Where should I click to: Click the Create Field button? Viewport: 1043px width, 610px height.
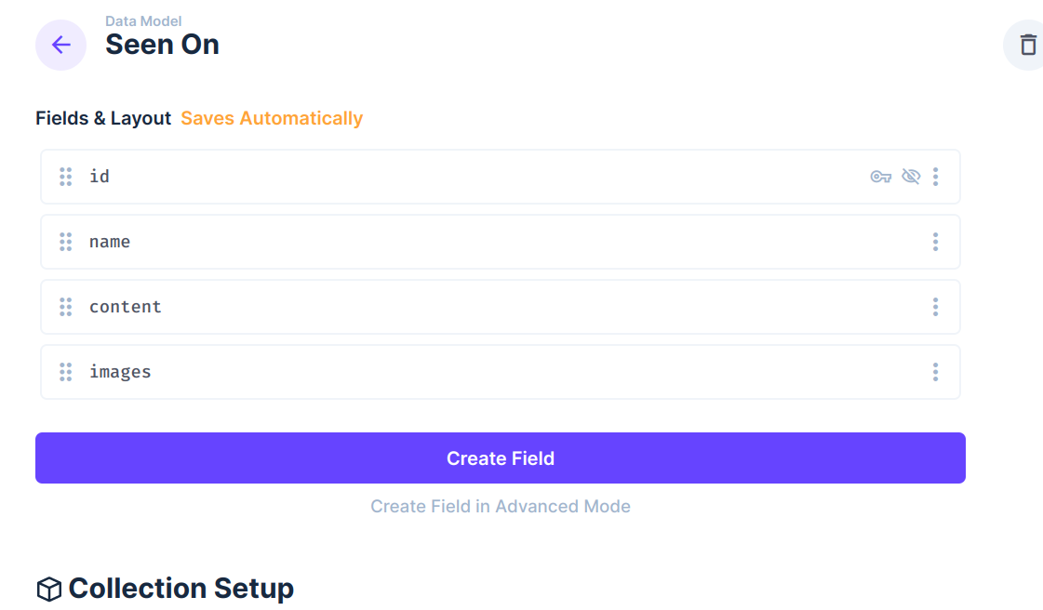(501, 457)
